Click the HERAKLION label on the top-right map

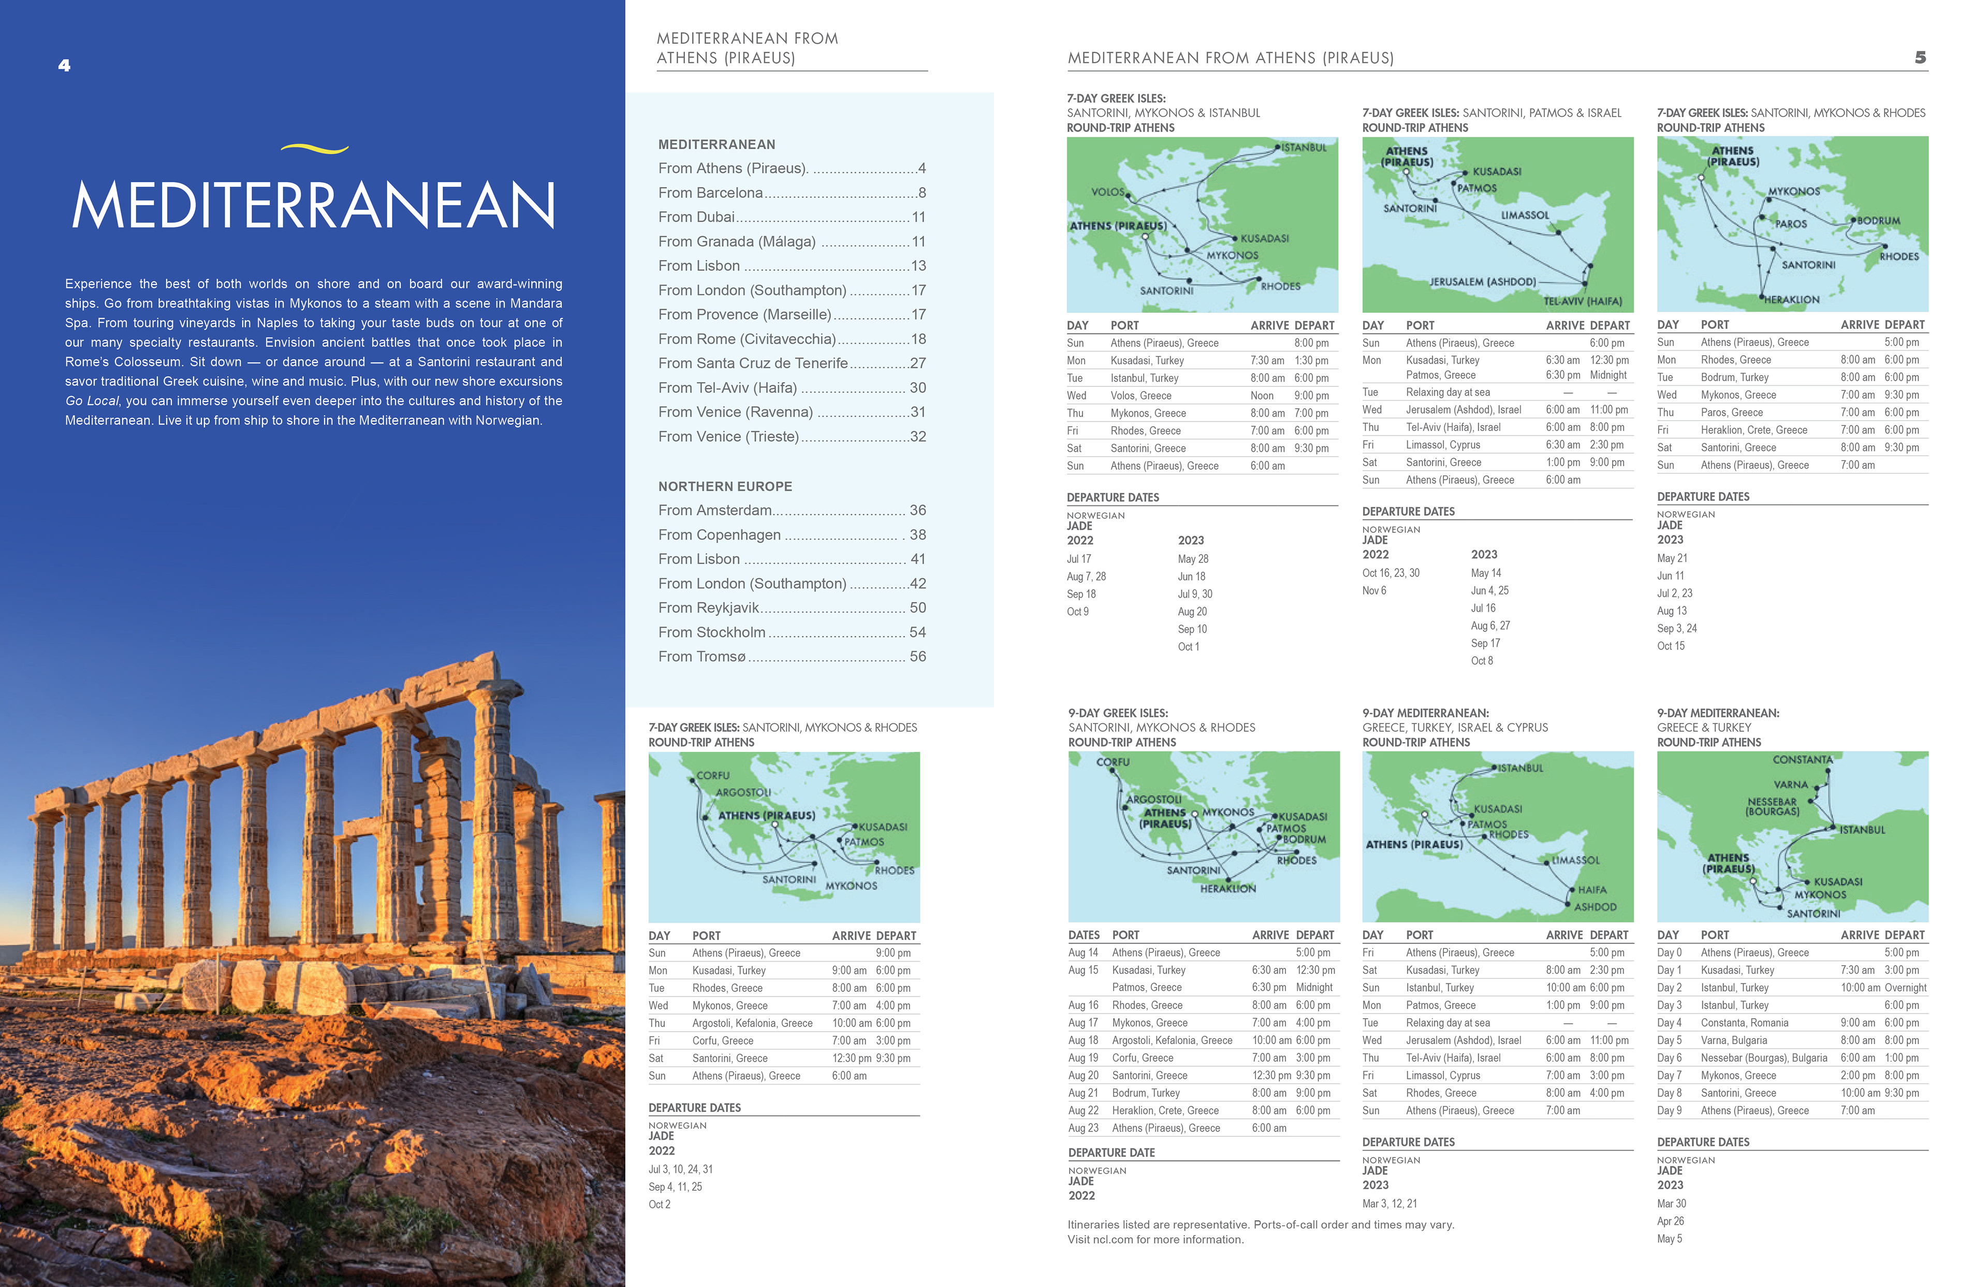click(x=1792, y=300)
